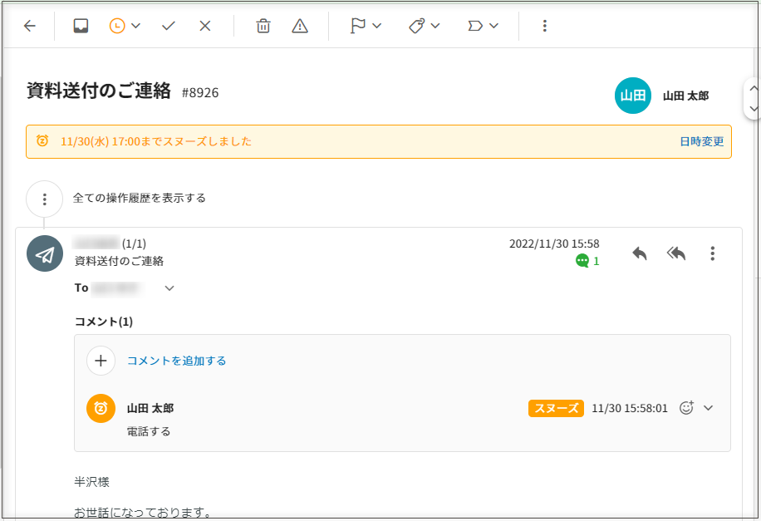Expand comment options chevron for 山田 太郎

pos(709,408)
